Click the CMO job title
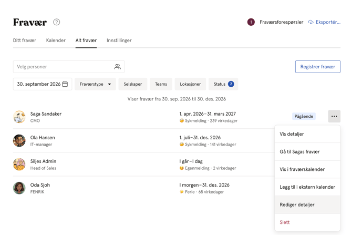 pyautogui.click(x=35, y=120)
